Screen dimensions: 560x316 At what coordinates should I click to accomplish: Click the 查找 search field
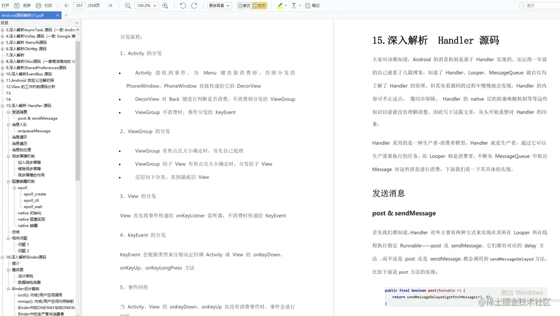click(540, 5)
